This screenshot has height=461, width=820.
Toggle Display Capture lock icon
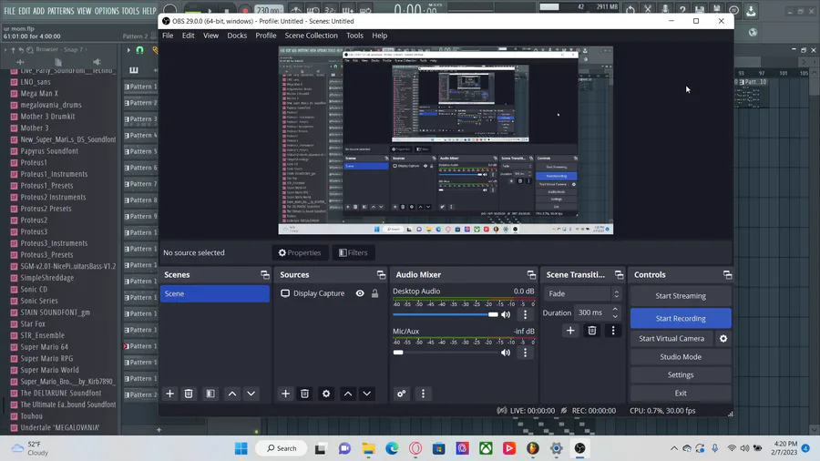point(375,293)
